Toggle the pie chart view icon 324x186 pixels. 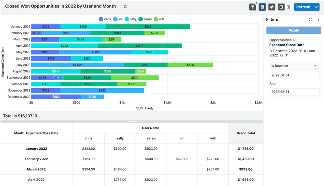[272, 7]
